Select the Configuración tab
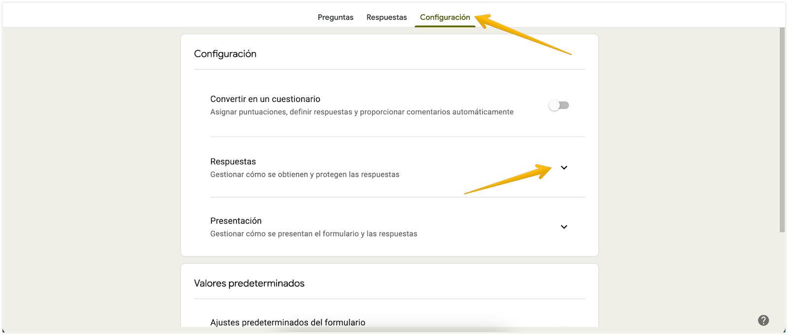 pos(445,17)
